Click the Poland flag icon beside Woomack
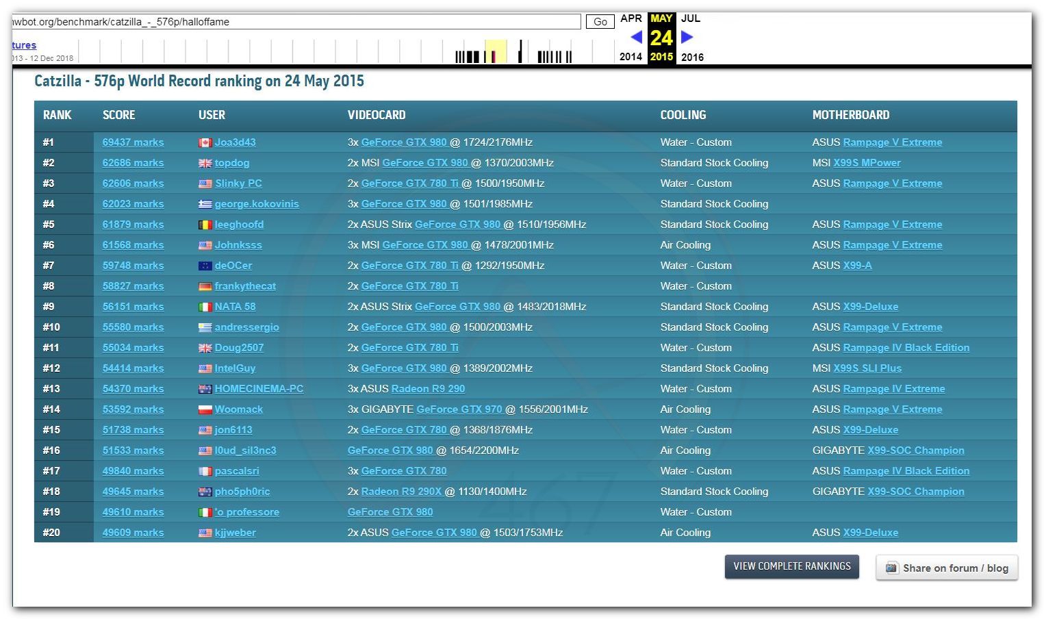 (205, 409)
